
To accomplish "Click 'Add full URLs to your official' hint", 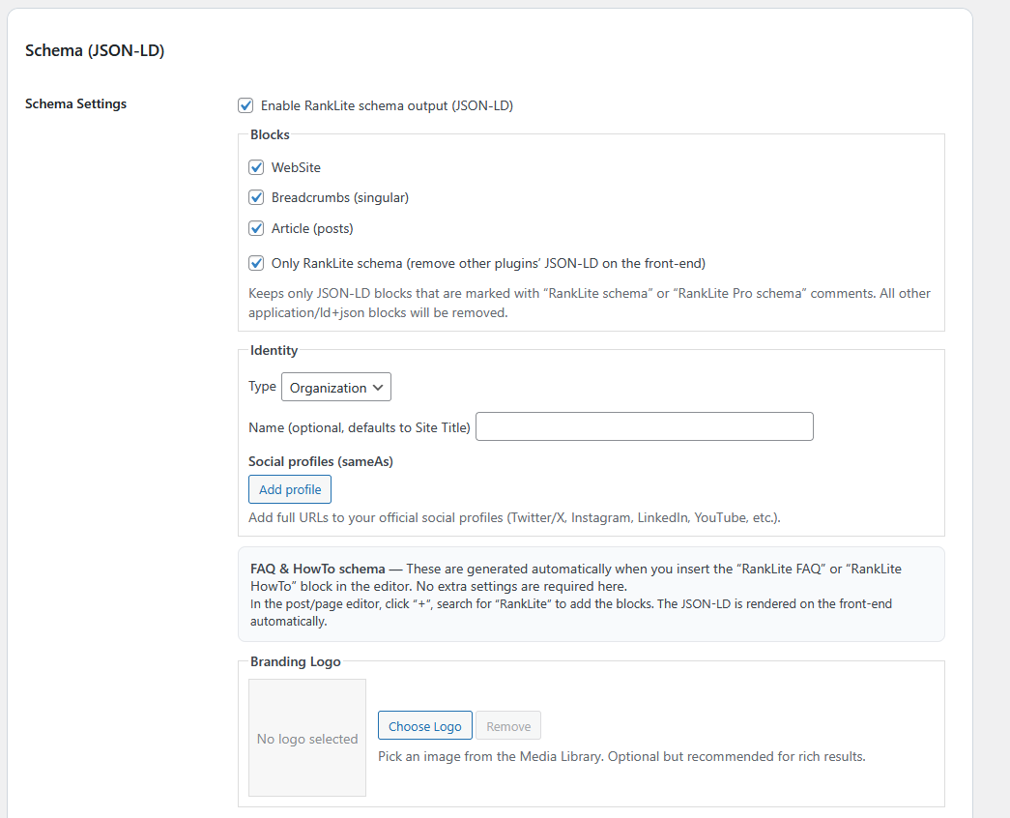I will coord(514,517).
